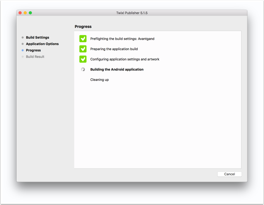Click the Progress panel heading

click(x=83, y=27)
